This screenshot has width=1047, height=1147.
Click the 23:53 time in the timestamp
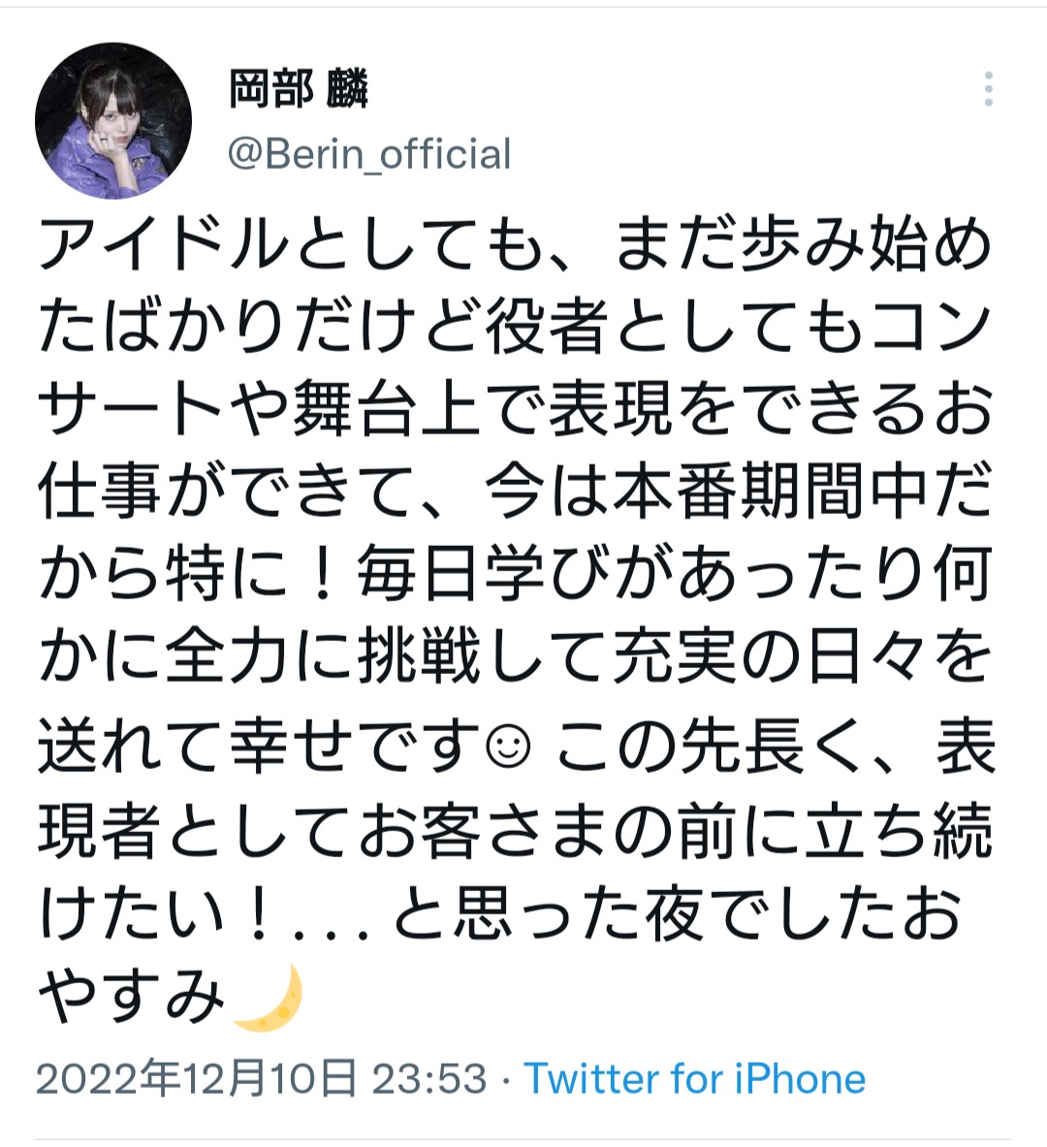pyautogui.click(x=429, y=1079)
